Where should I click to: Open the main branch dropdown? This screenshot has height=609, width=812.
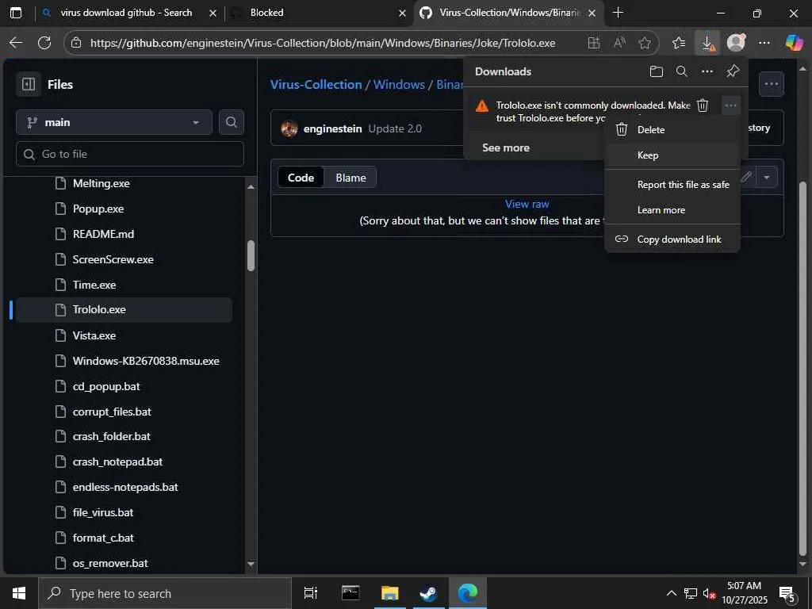pyautogui.click(x=114, y=122)
